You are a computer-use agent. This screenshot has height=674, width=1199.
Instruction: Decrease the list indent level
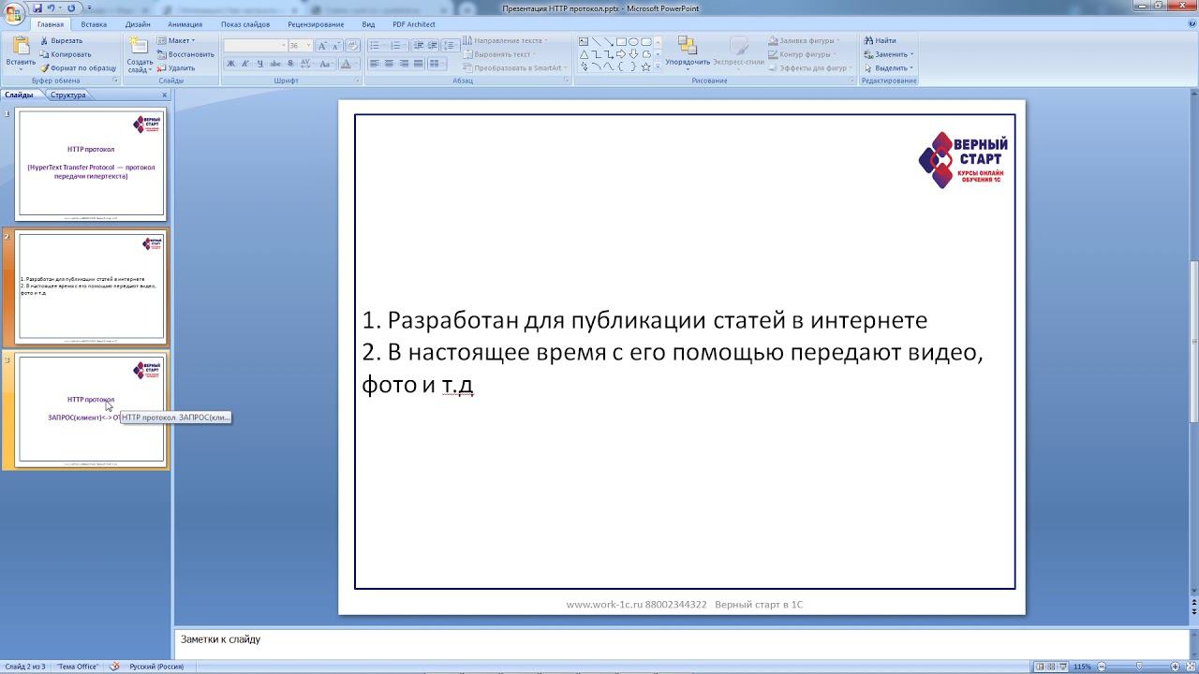(x=419, y=45)
